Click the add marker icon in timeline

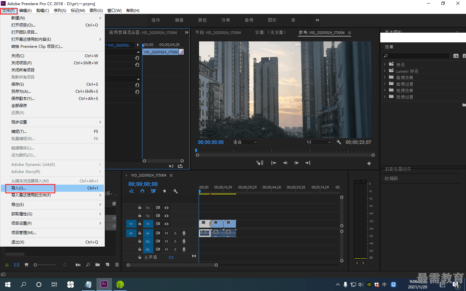point(164,191)
